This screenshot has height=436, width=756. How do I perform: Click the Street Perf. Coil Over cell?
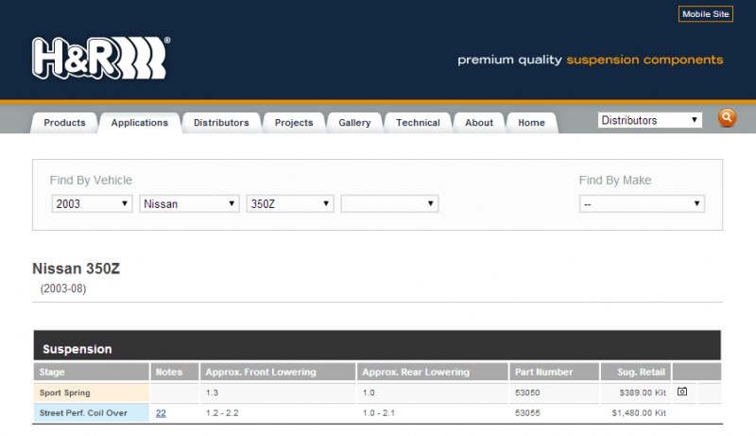click(91, 413)
